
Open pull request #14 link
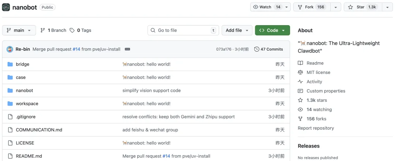(x=76, y=49)
